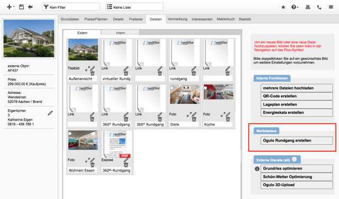The width and height of the screenshot is (339, 199).
Task: Open the Expose PDF thumbnail
Action: coord(117,144)
